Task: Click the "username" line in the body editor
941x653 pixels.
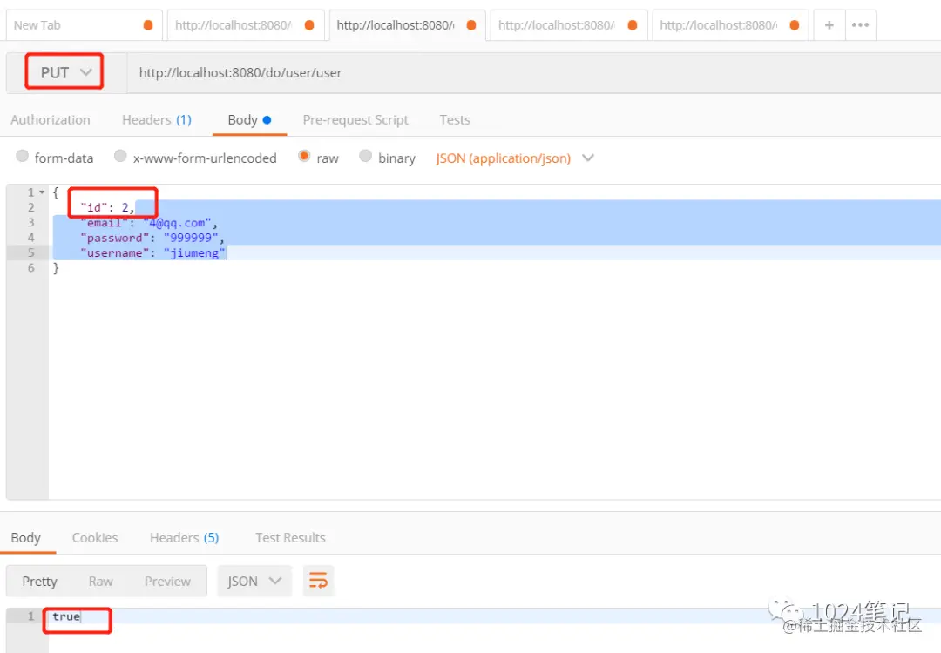Action: coord(153,253)
